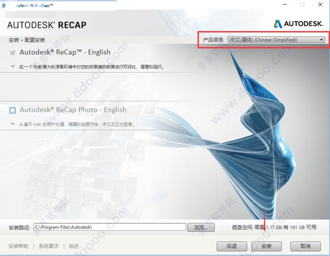
Task: Click the 取消 cancel button
Action: (x=306, y=246)
